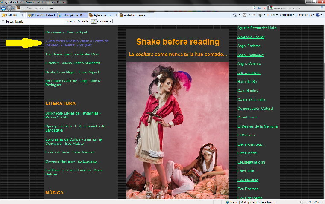Click the Help question mark icon
This screenshot has width=325, height=204.
point(318,15)
